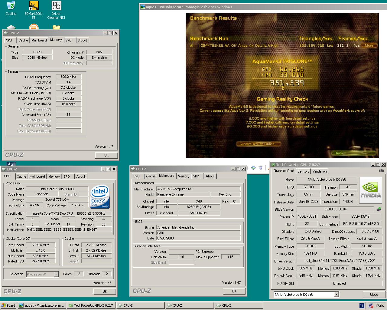Click the More button beside 351.54 fps
The width and height of the screenshot is (387, 310).
369,45
